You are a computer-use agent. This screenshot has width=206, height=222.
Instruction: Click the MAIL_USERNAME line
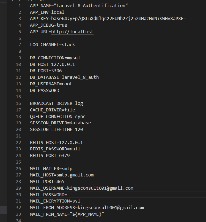pos(81,188)
